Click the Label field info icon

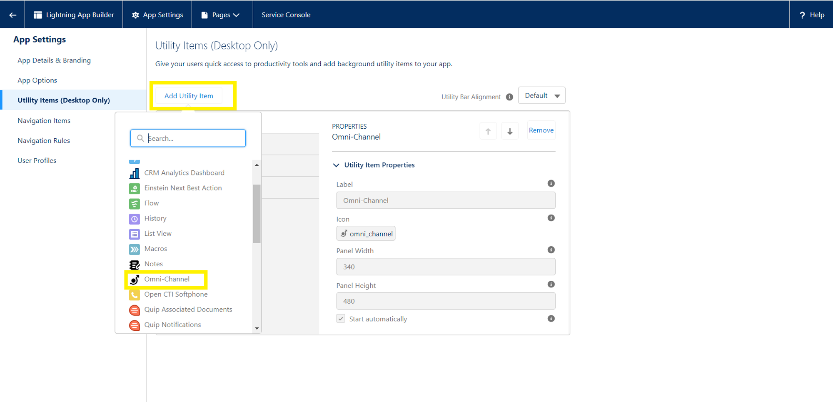pos(551,183)
